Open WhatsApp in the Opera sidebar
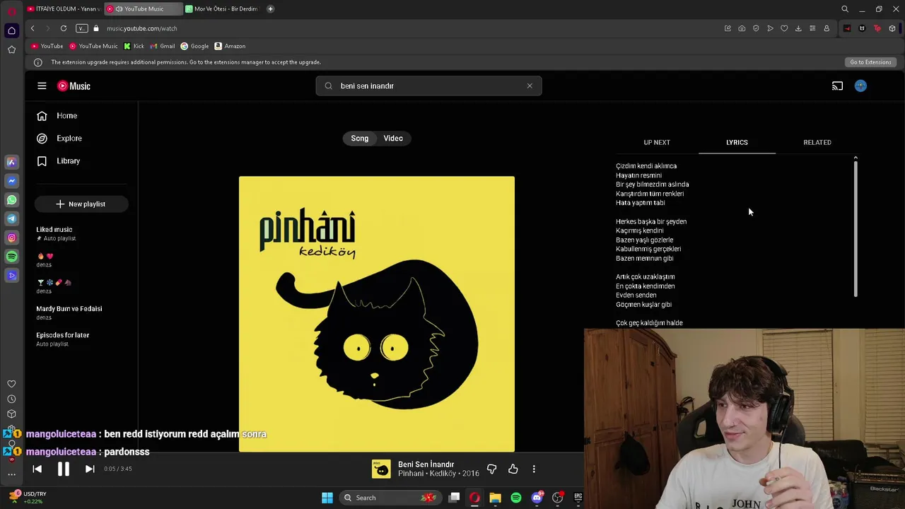Viewport: 905px width, 509px height. pos(11,200)
